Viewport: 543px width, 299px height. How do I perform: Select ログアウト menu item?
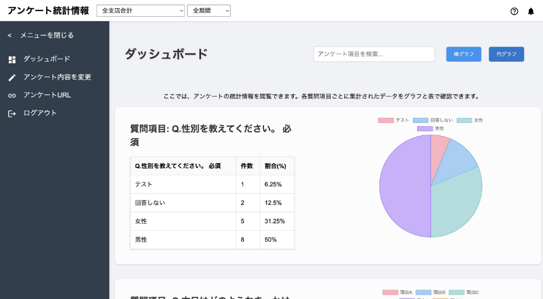[40, 113]
